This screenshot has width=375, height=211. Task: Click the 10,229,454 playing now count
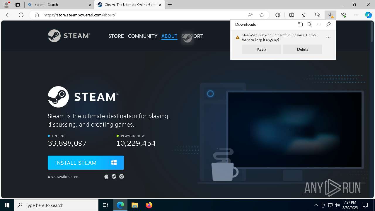pos(136,143)
